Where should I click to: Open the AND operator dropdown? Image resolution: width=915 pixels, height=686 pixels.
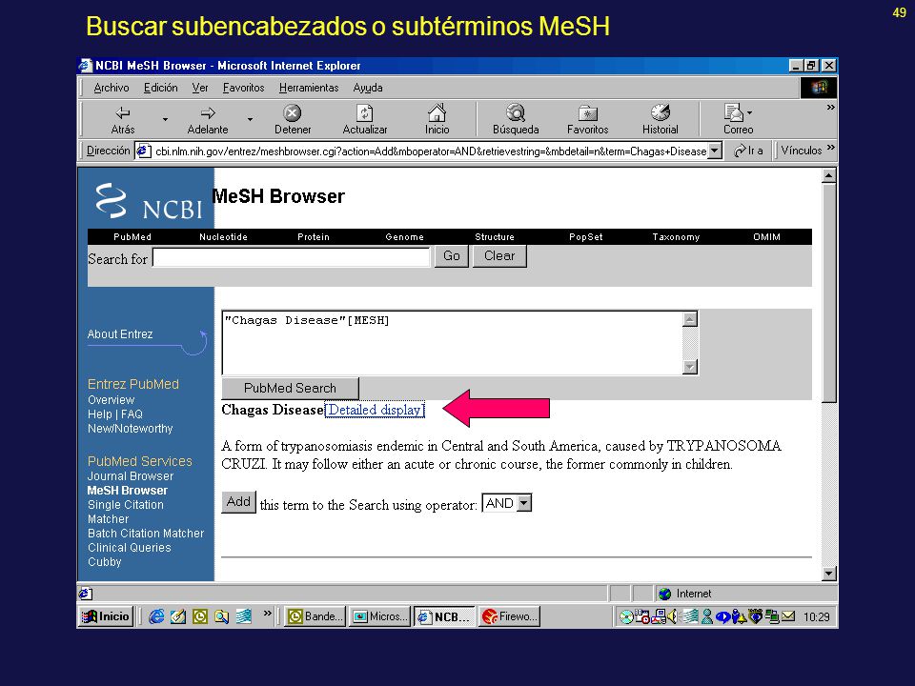click(x=524, y=503)
